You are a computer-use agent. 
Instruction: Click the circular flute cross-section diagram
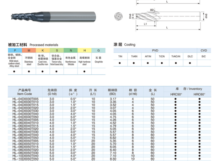[118, 16]
